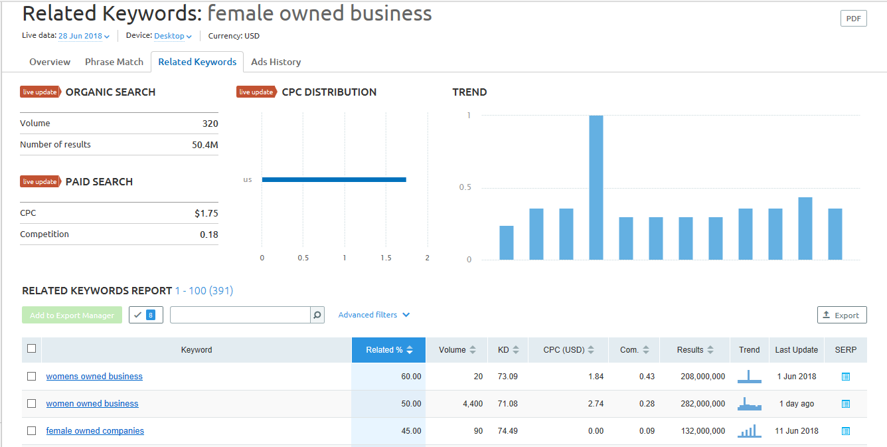887x447 pixels.
Task: Click trend sparkline for women owned business
Action: coord(749,404)
